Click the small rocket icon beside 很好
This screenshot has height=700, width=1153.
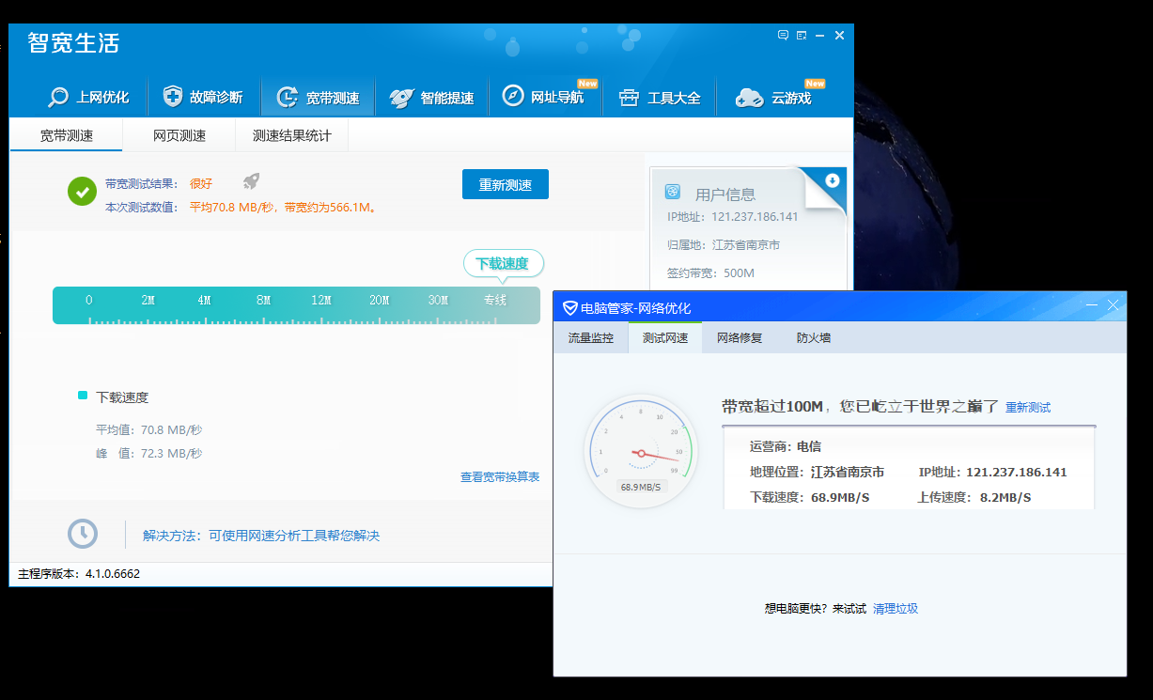click(251, 181)
